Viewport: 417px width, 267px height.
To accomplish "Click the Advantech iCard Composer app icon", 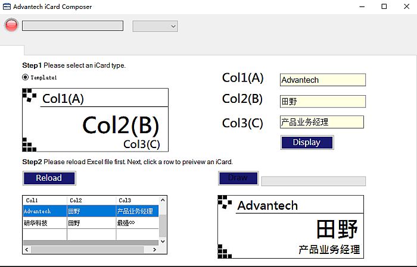I will pyautogui.click(x=7, y=7).
